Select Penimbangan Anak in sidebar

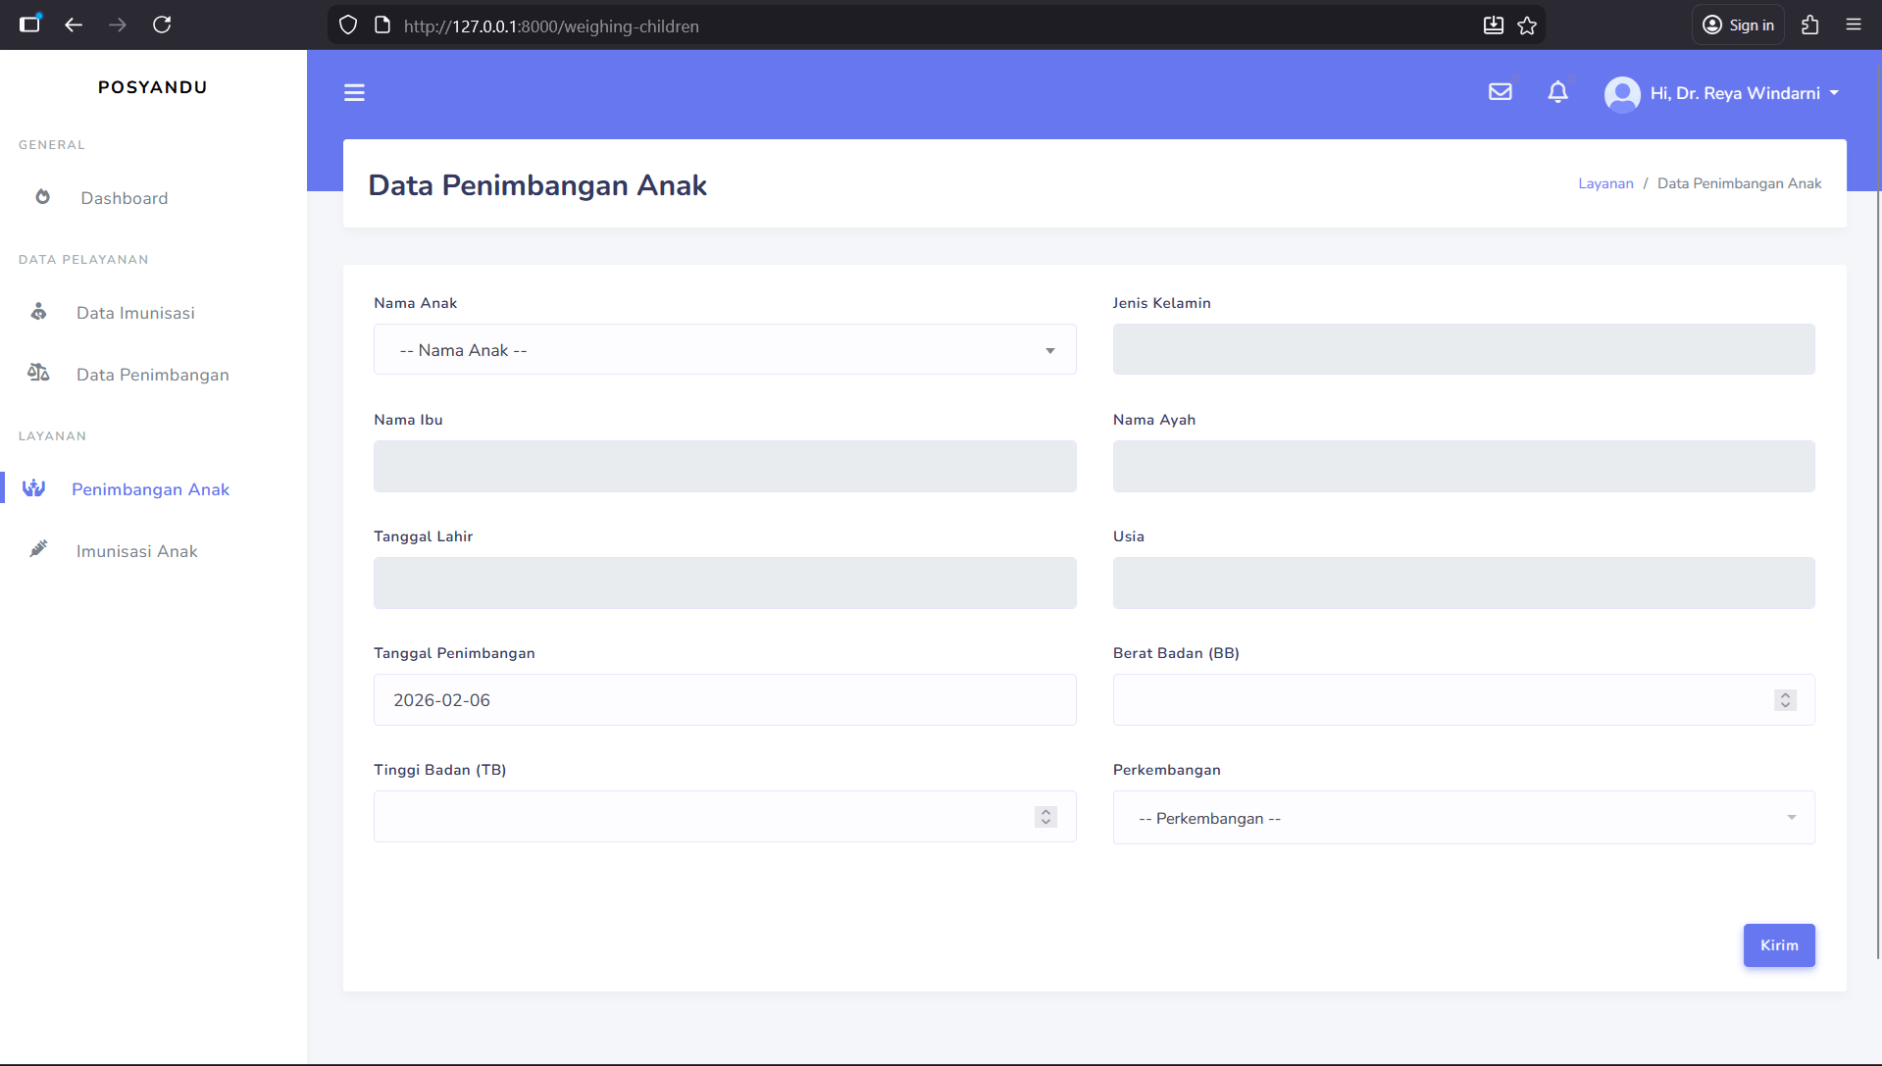point(150,489)
